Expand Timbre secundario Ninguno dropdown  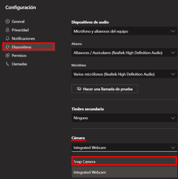tap(124, 118)
